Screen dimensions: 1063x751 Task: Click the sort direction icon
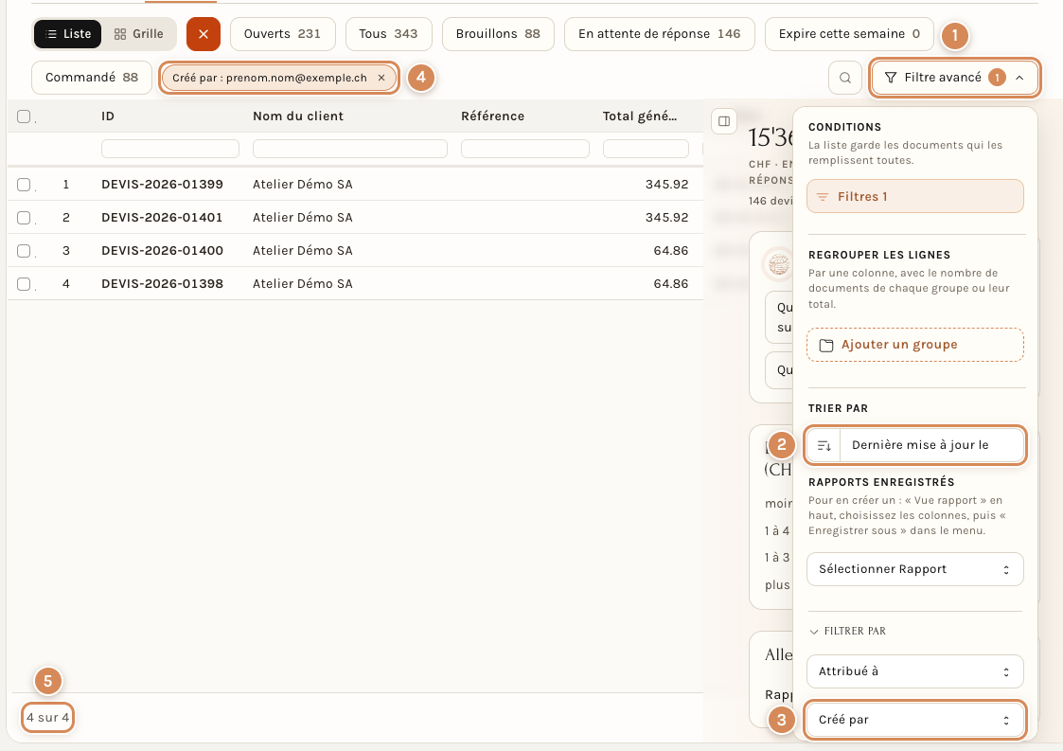coord(824,445)
